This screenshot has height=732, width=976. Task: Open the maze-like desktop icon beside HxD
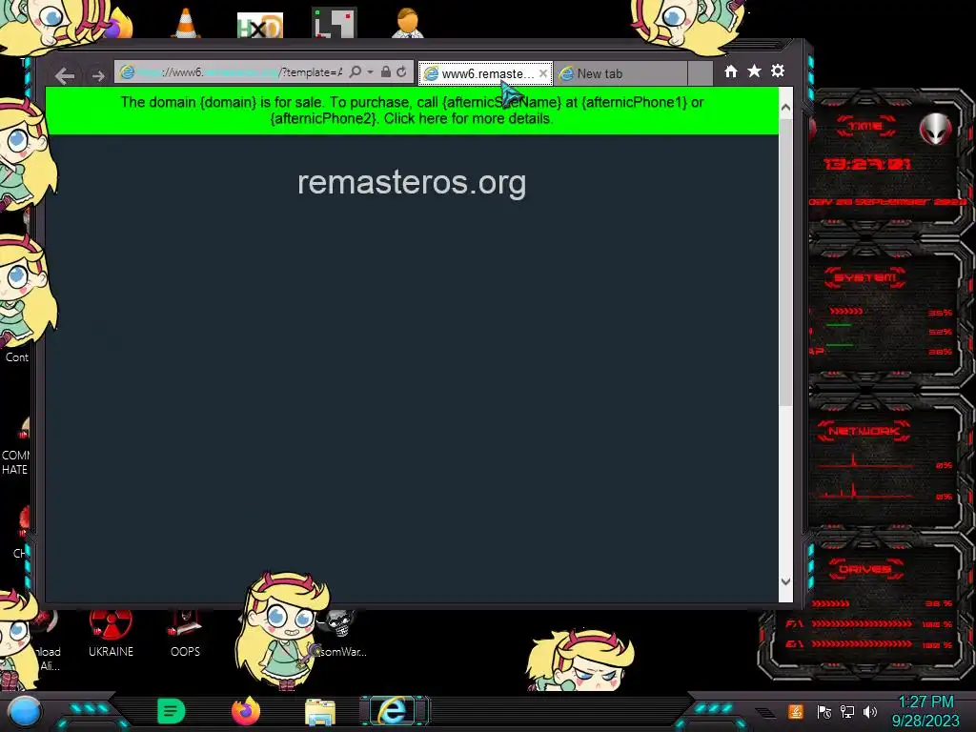335,23
